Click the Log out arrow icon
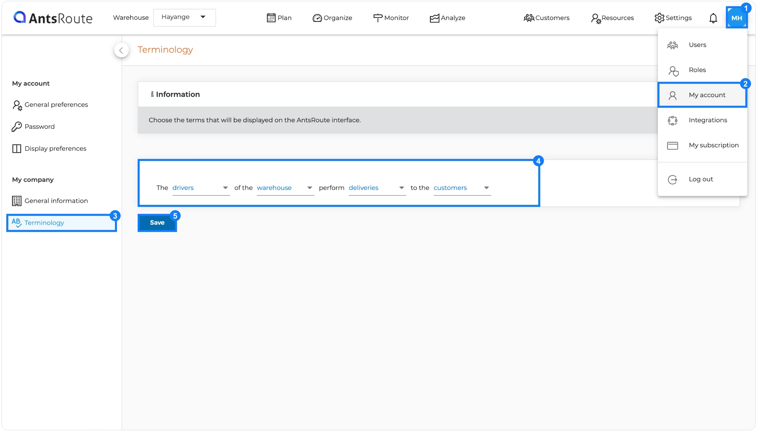 pos(672,180)
